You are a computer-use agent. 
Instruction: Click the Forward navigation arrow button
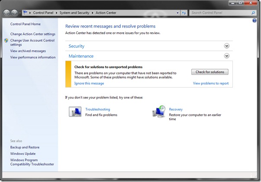(x=16, y=13)
